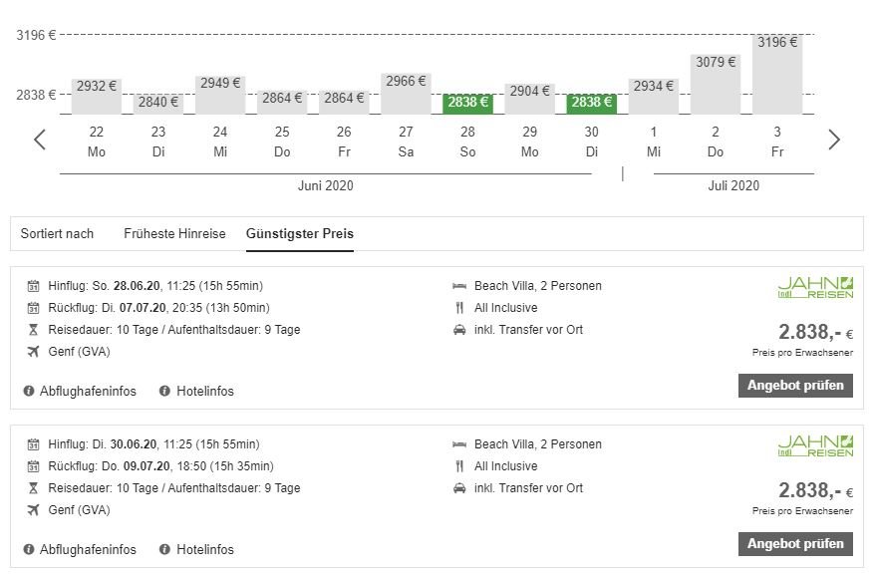
Task: Click the Jahn Reisen logo in first offer
Action: [x=815, y=289]
